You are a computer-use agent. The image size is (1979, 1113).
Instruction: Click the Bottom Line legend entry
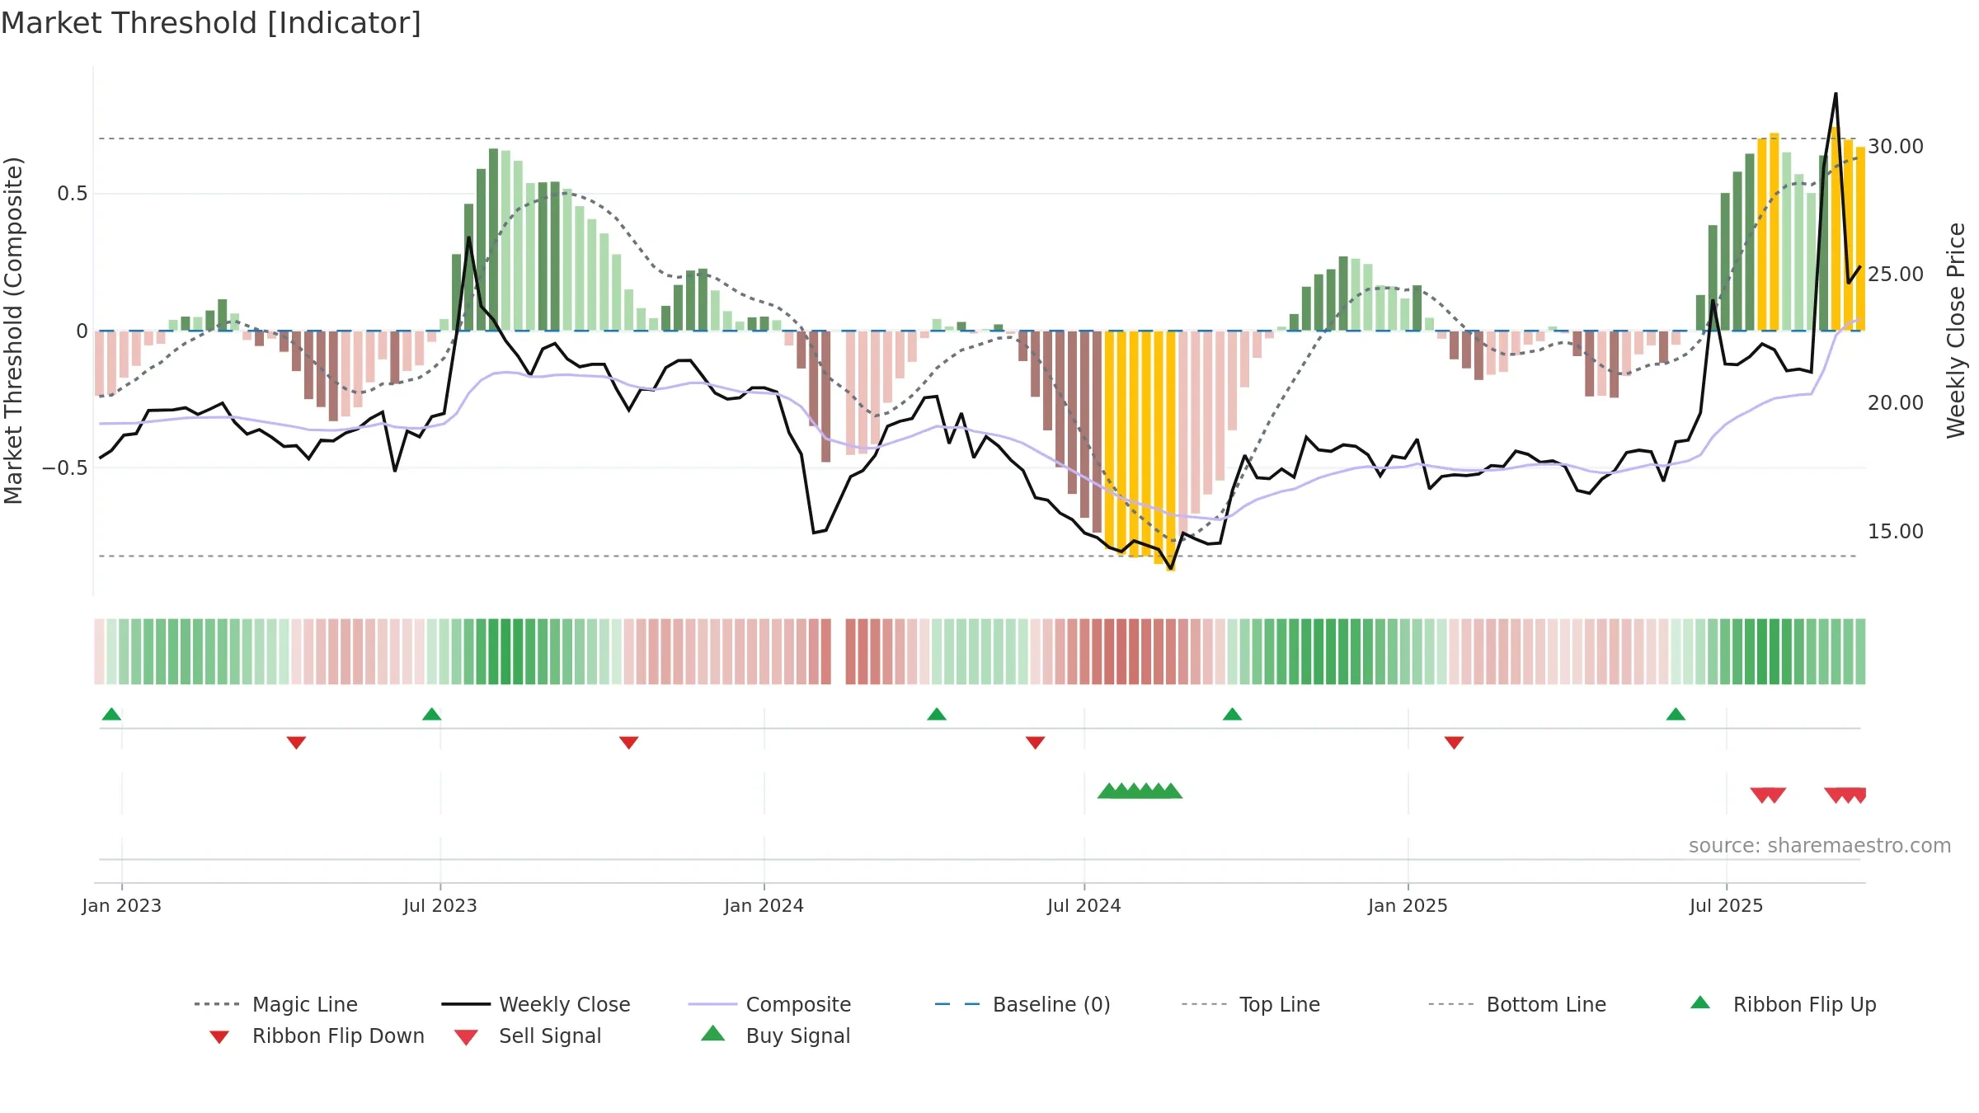pyautogui.click(x=1517, y=1004)
